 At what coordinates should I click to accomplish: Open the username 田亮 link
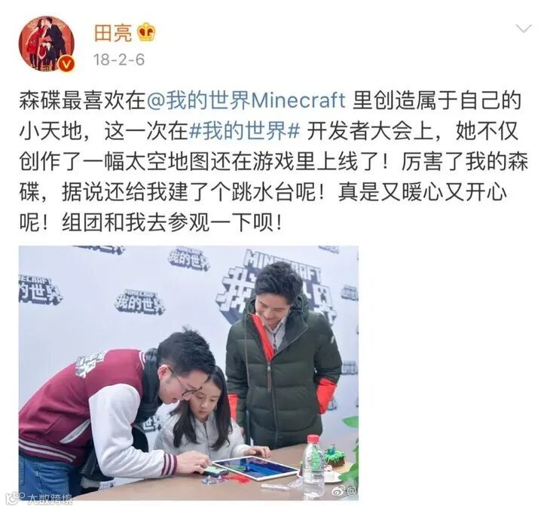[x=113, y=32]
